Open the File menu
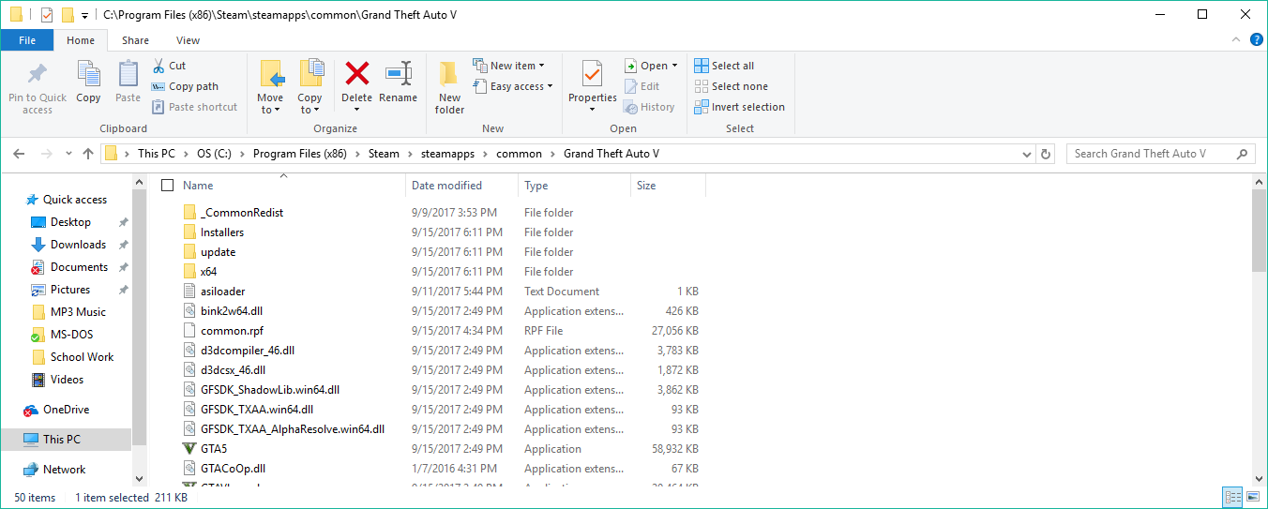 click(27, 40)
